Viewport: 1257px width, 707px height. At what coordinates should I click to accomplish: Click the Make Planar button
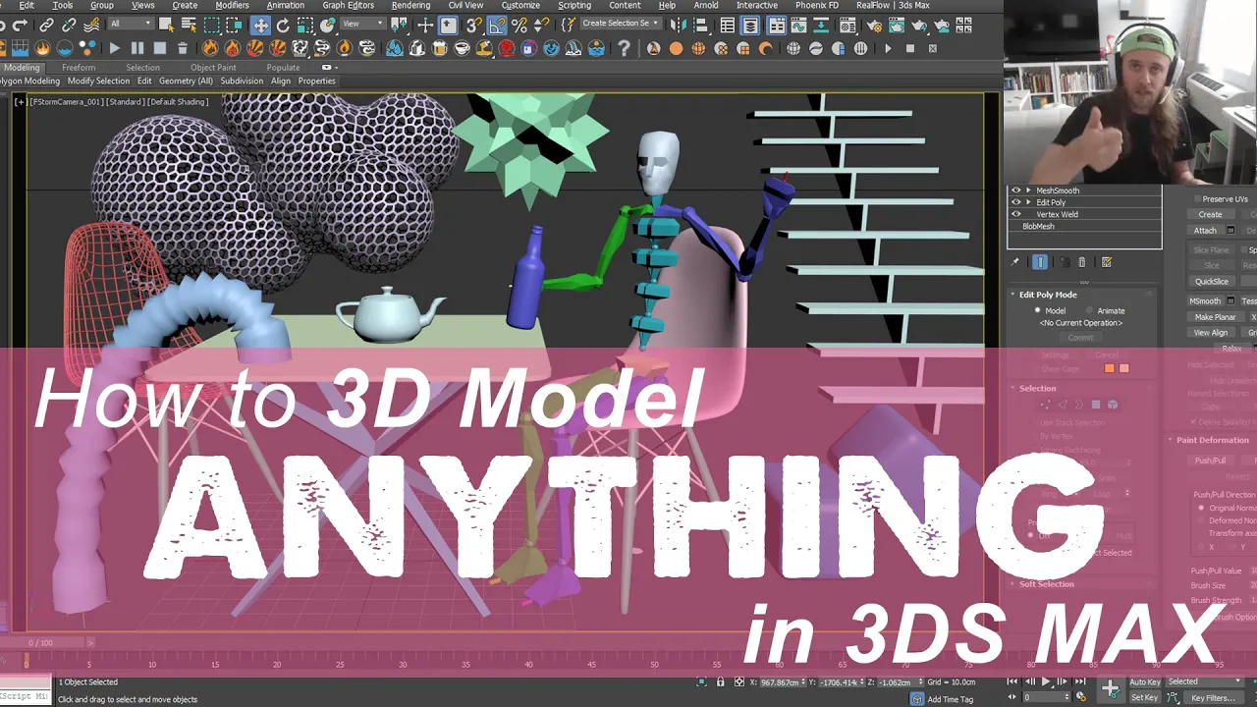point(1215,317)
